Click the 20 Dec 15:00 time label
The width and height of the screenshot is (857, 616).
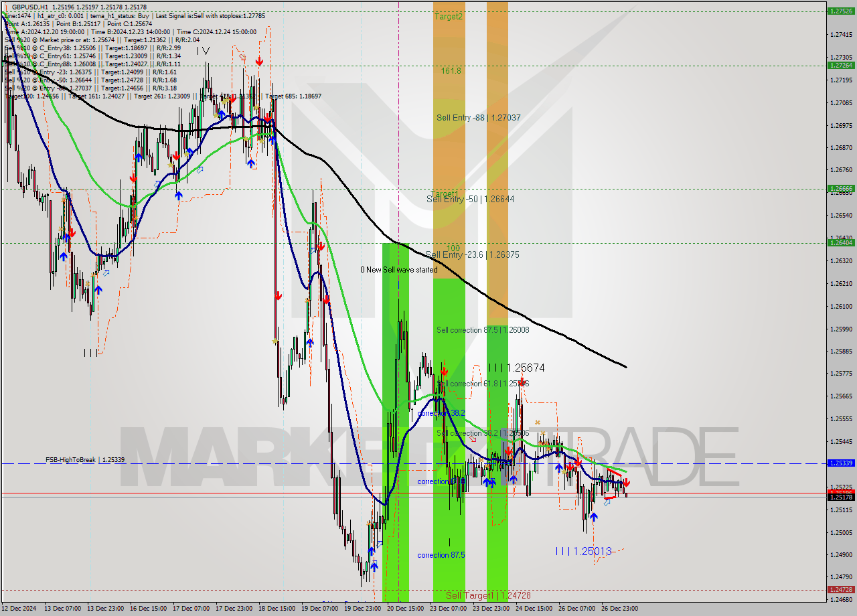pos(405,609)
